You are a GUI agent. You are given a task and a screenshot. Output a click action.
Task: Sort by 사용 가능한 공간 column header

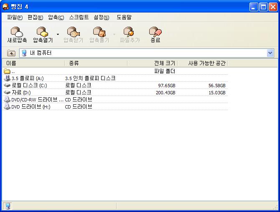pos(203,63)
